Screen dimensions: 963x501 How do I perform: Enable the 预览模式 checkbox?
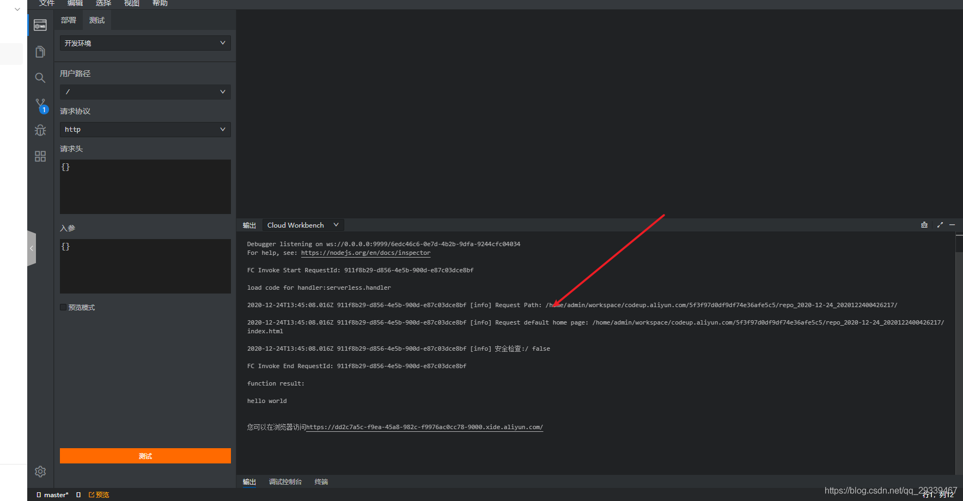(63, 307)
